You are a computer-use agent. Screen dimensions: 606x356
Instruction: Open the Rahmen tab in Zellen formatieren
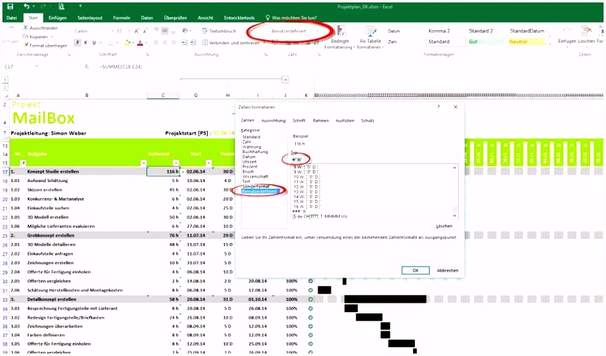pyautogui.click(x=321, y=121)
